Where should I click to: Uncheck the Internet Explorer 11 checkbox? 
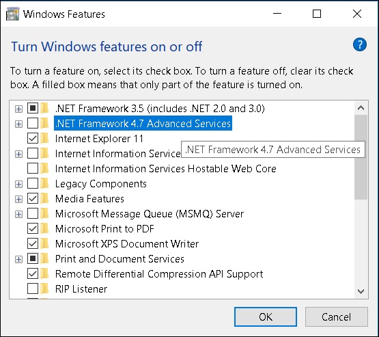click(x=33, y=139)
